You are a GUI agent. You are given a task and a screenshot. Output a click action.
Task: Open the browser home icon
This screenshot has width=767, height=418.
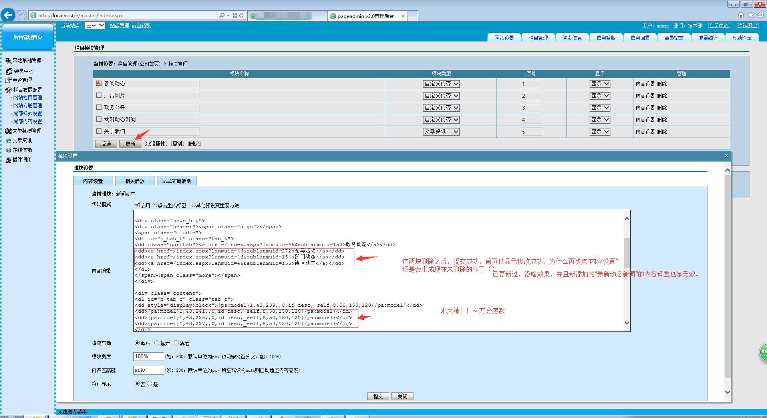point(741,15)
